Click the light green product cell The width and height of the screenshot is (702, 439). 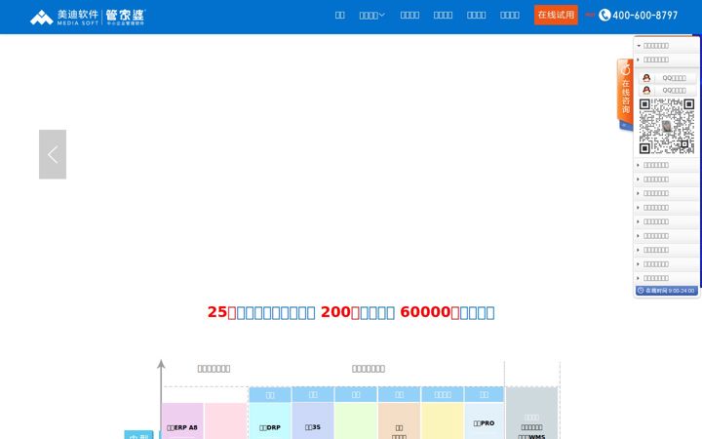coord(356,421)
